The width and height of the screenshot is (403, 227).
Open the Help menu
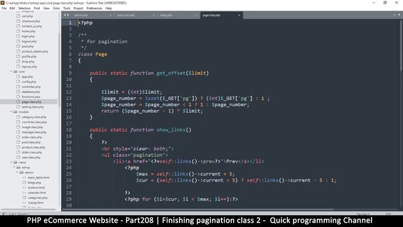[x=108, y=8]
